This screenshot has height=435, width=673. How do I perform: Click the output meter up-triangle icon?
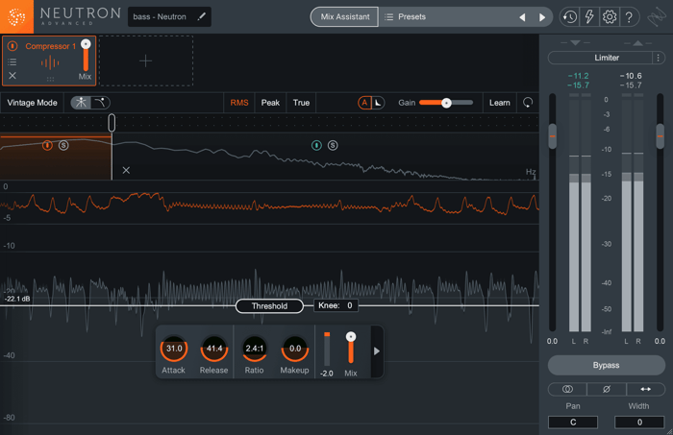point(637,43)
